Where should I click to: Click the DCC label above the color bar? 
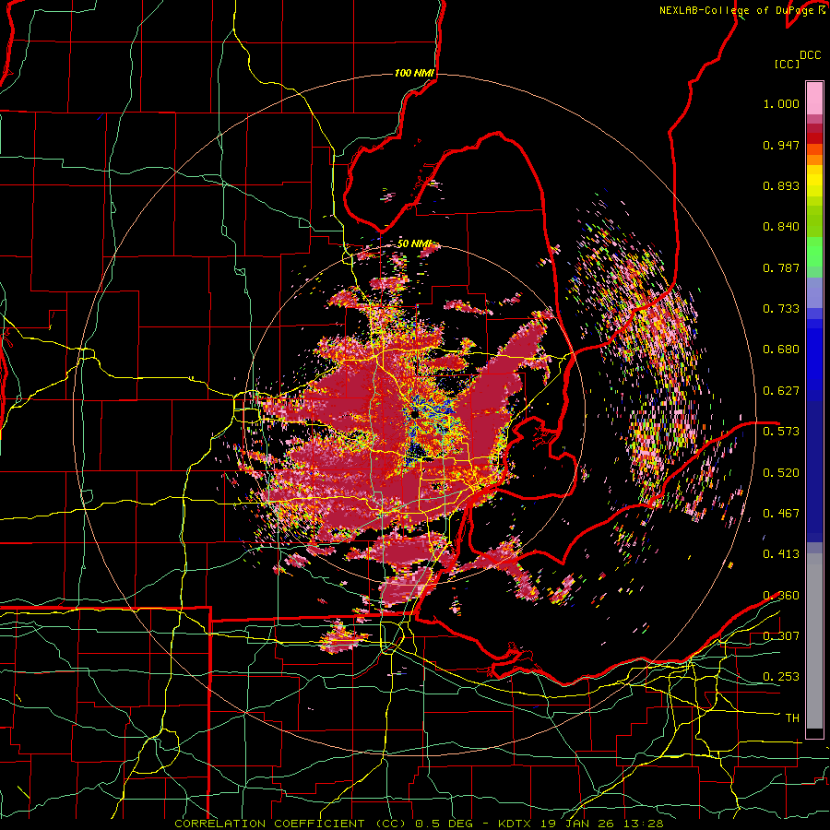tap(810, 55)
